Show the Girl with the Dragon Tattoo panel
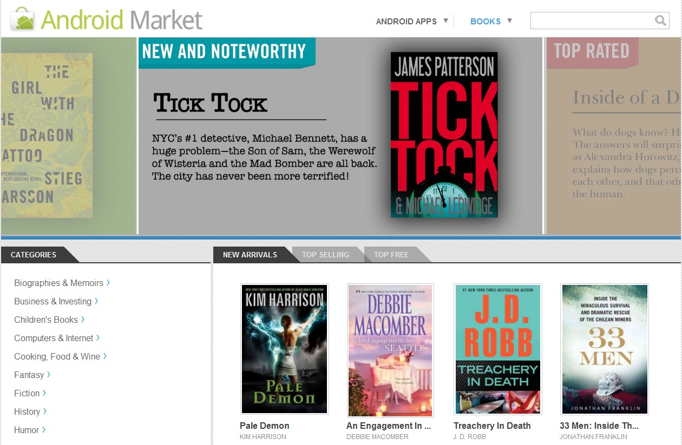Viewport: 682px width, 445px height. click(68, 135)
